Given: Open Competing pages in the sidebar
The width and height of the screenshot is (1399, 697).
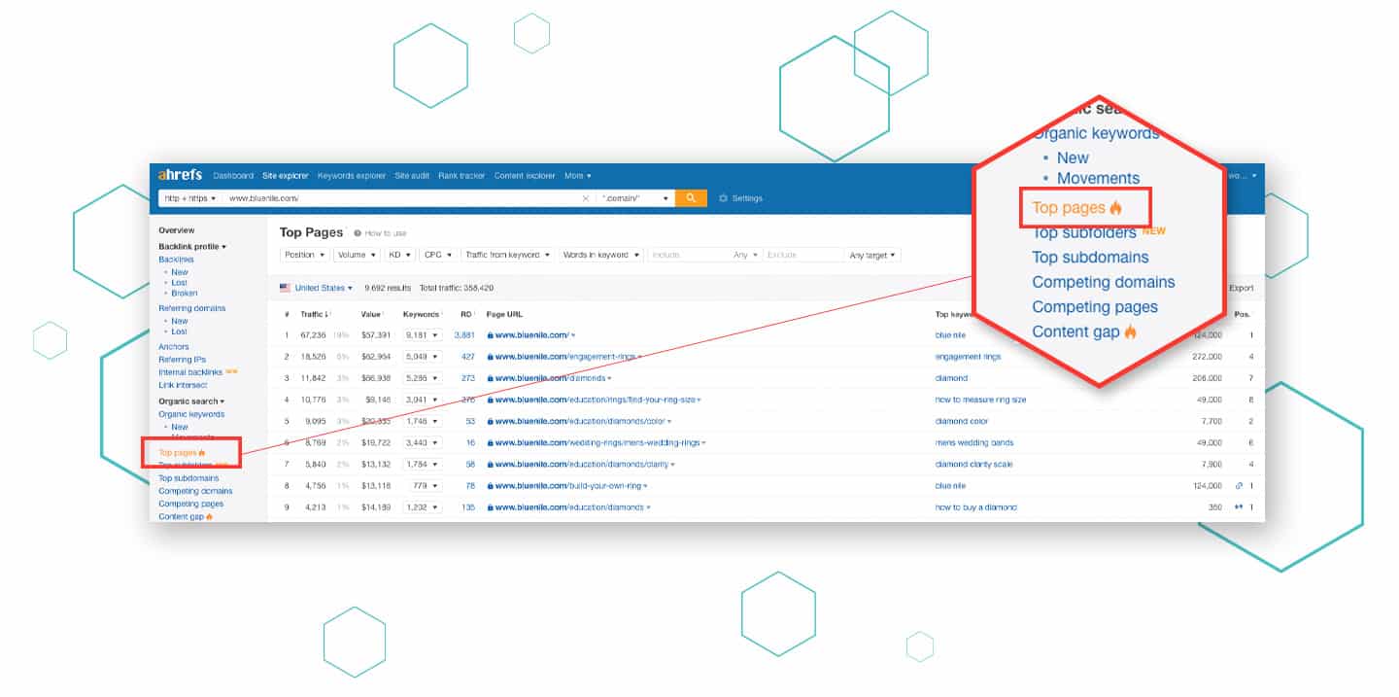Looking at the screenshot, I should coord(190,504).
